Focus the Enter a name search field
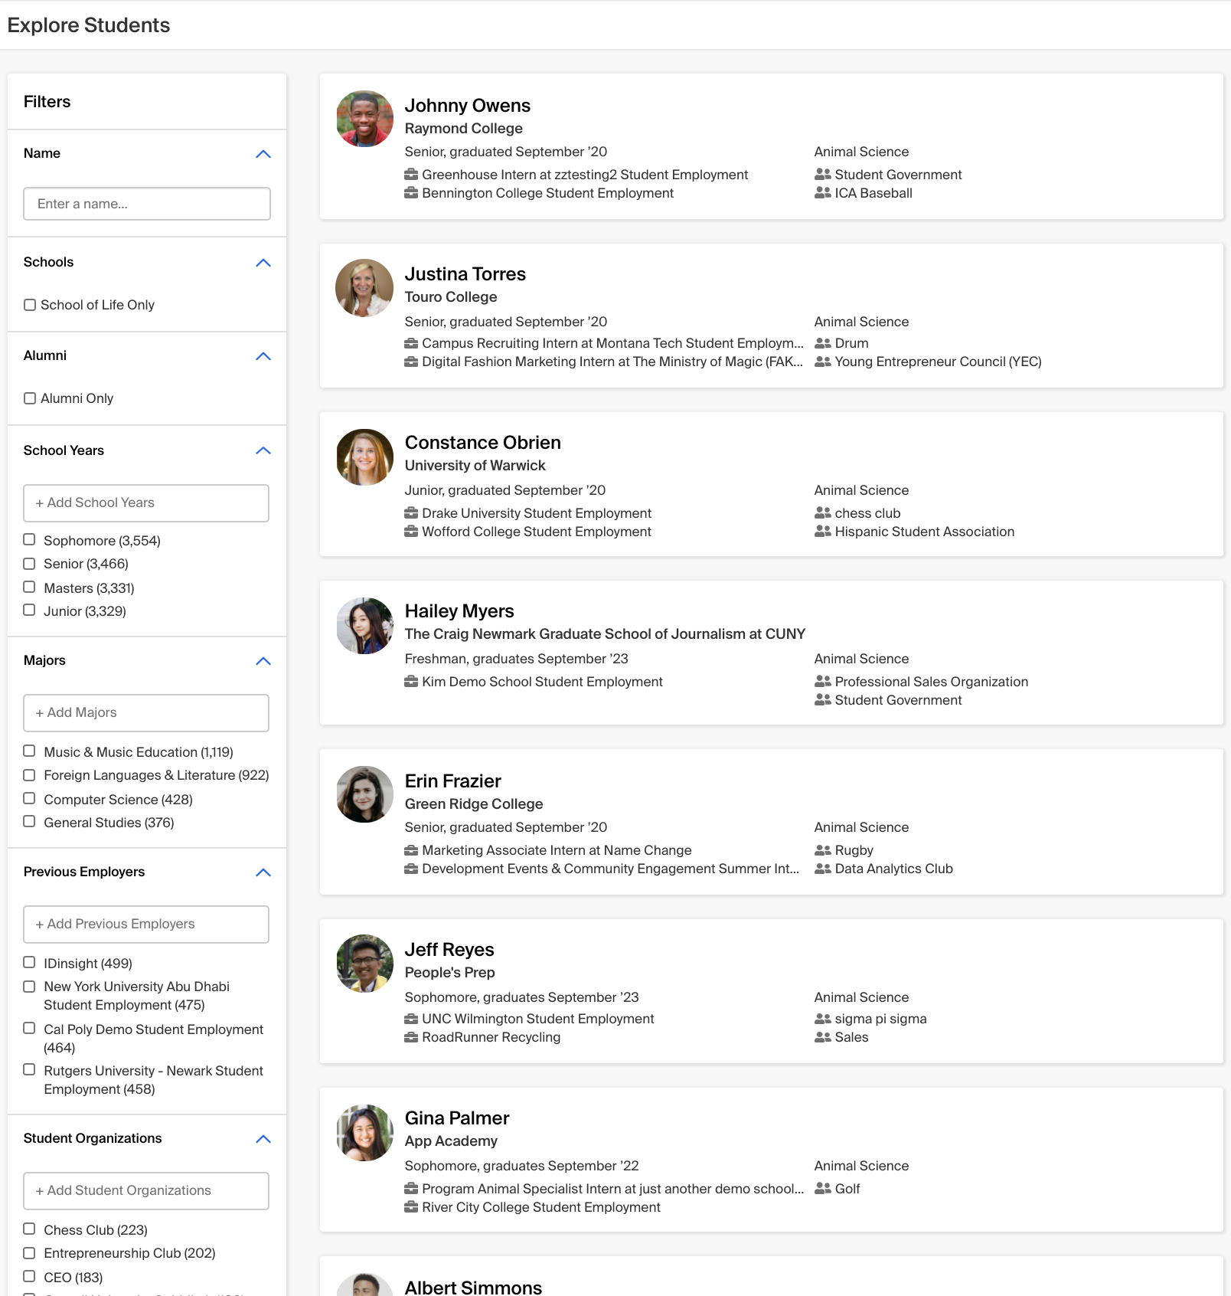 146,204
